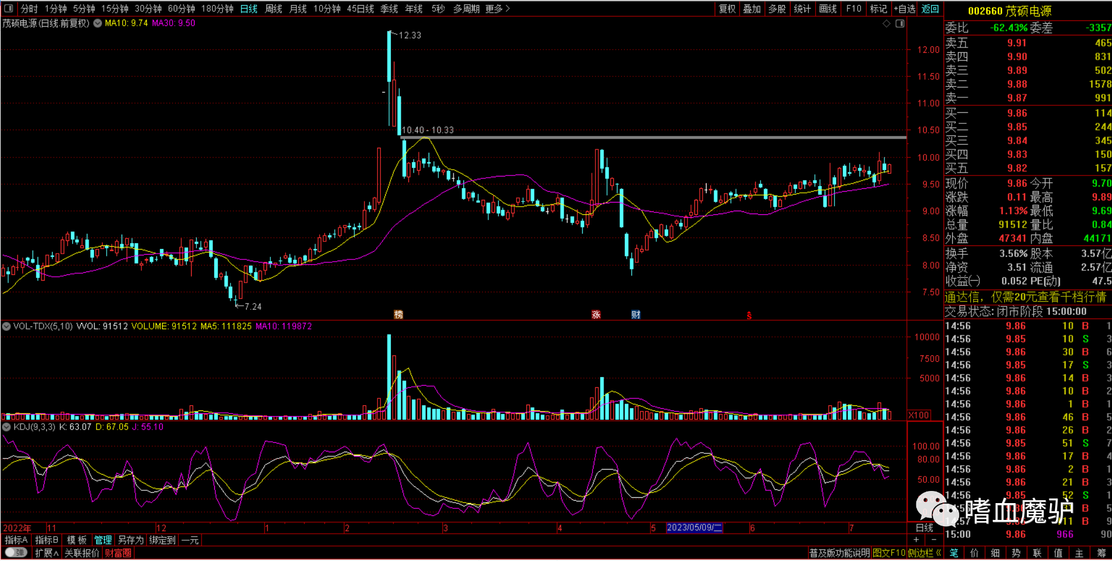
Task: Select the 5秒 period tab
Action: click(438, 9)
